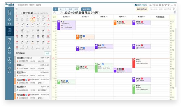Select day 20 in mini calendar
The height and width of the screenshot is (108, 182).
pos(38,36)
